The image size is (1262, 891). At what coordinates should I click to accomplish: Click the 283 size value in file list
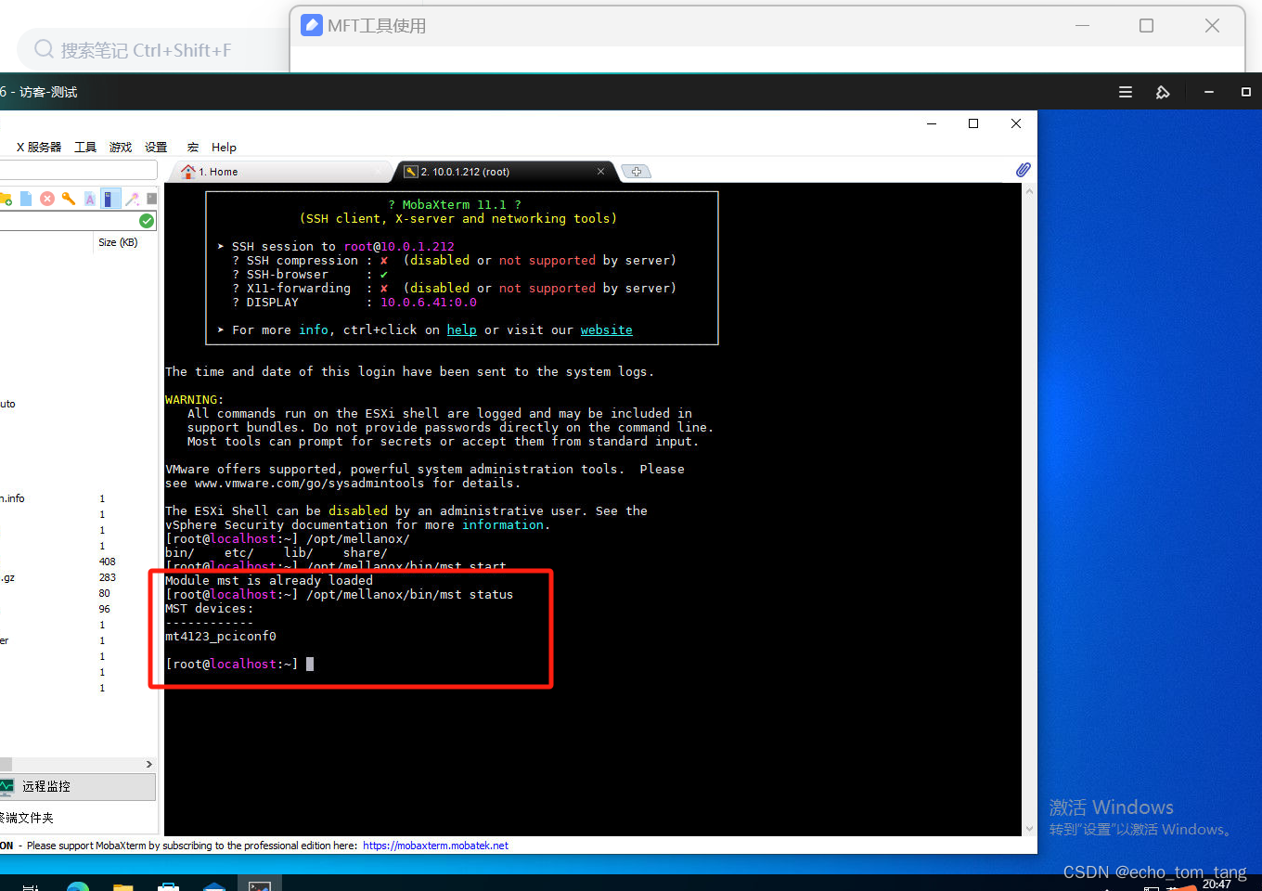[108, 577]
